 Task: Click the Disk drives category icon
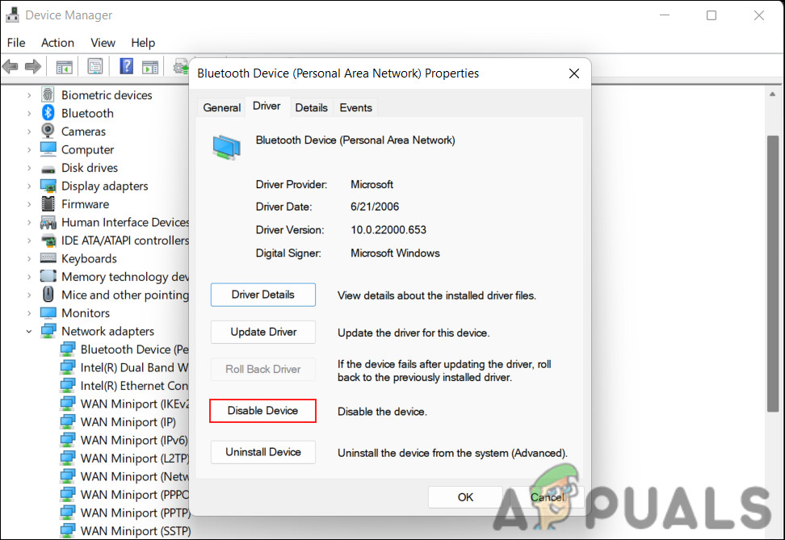[47, 167]
